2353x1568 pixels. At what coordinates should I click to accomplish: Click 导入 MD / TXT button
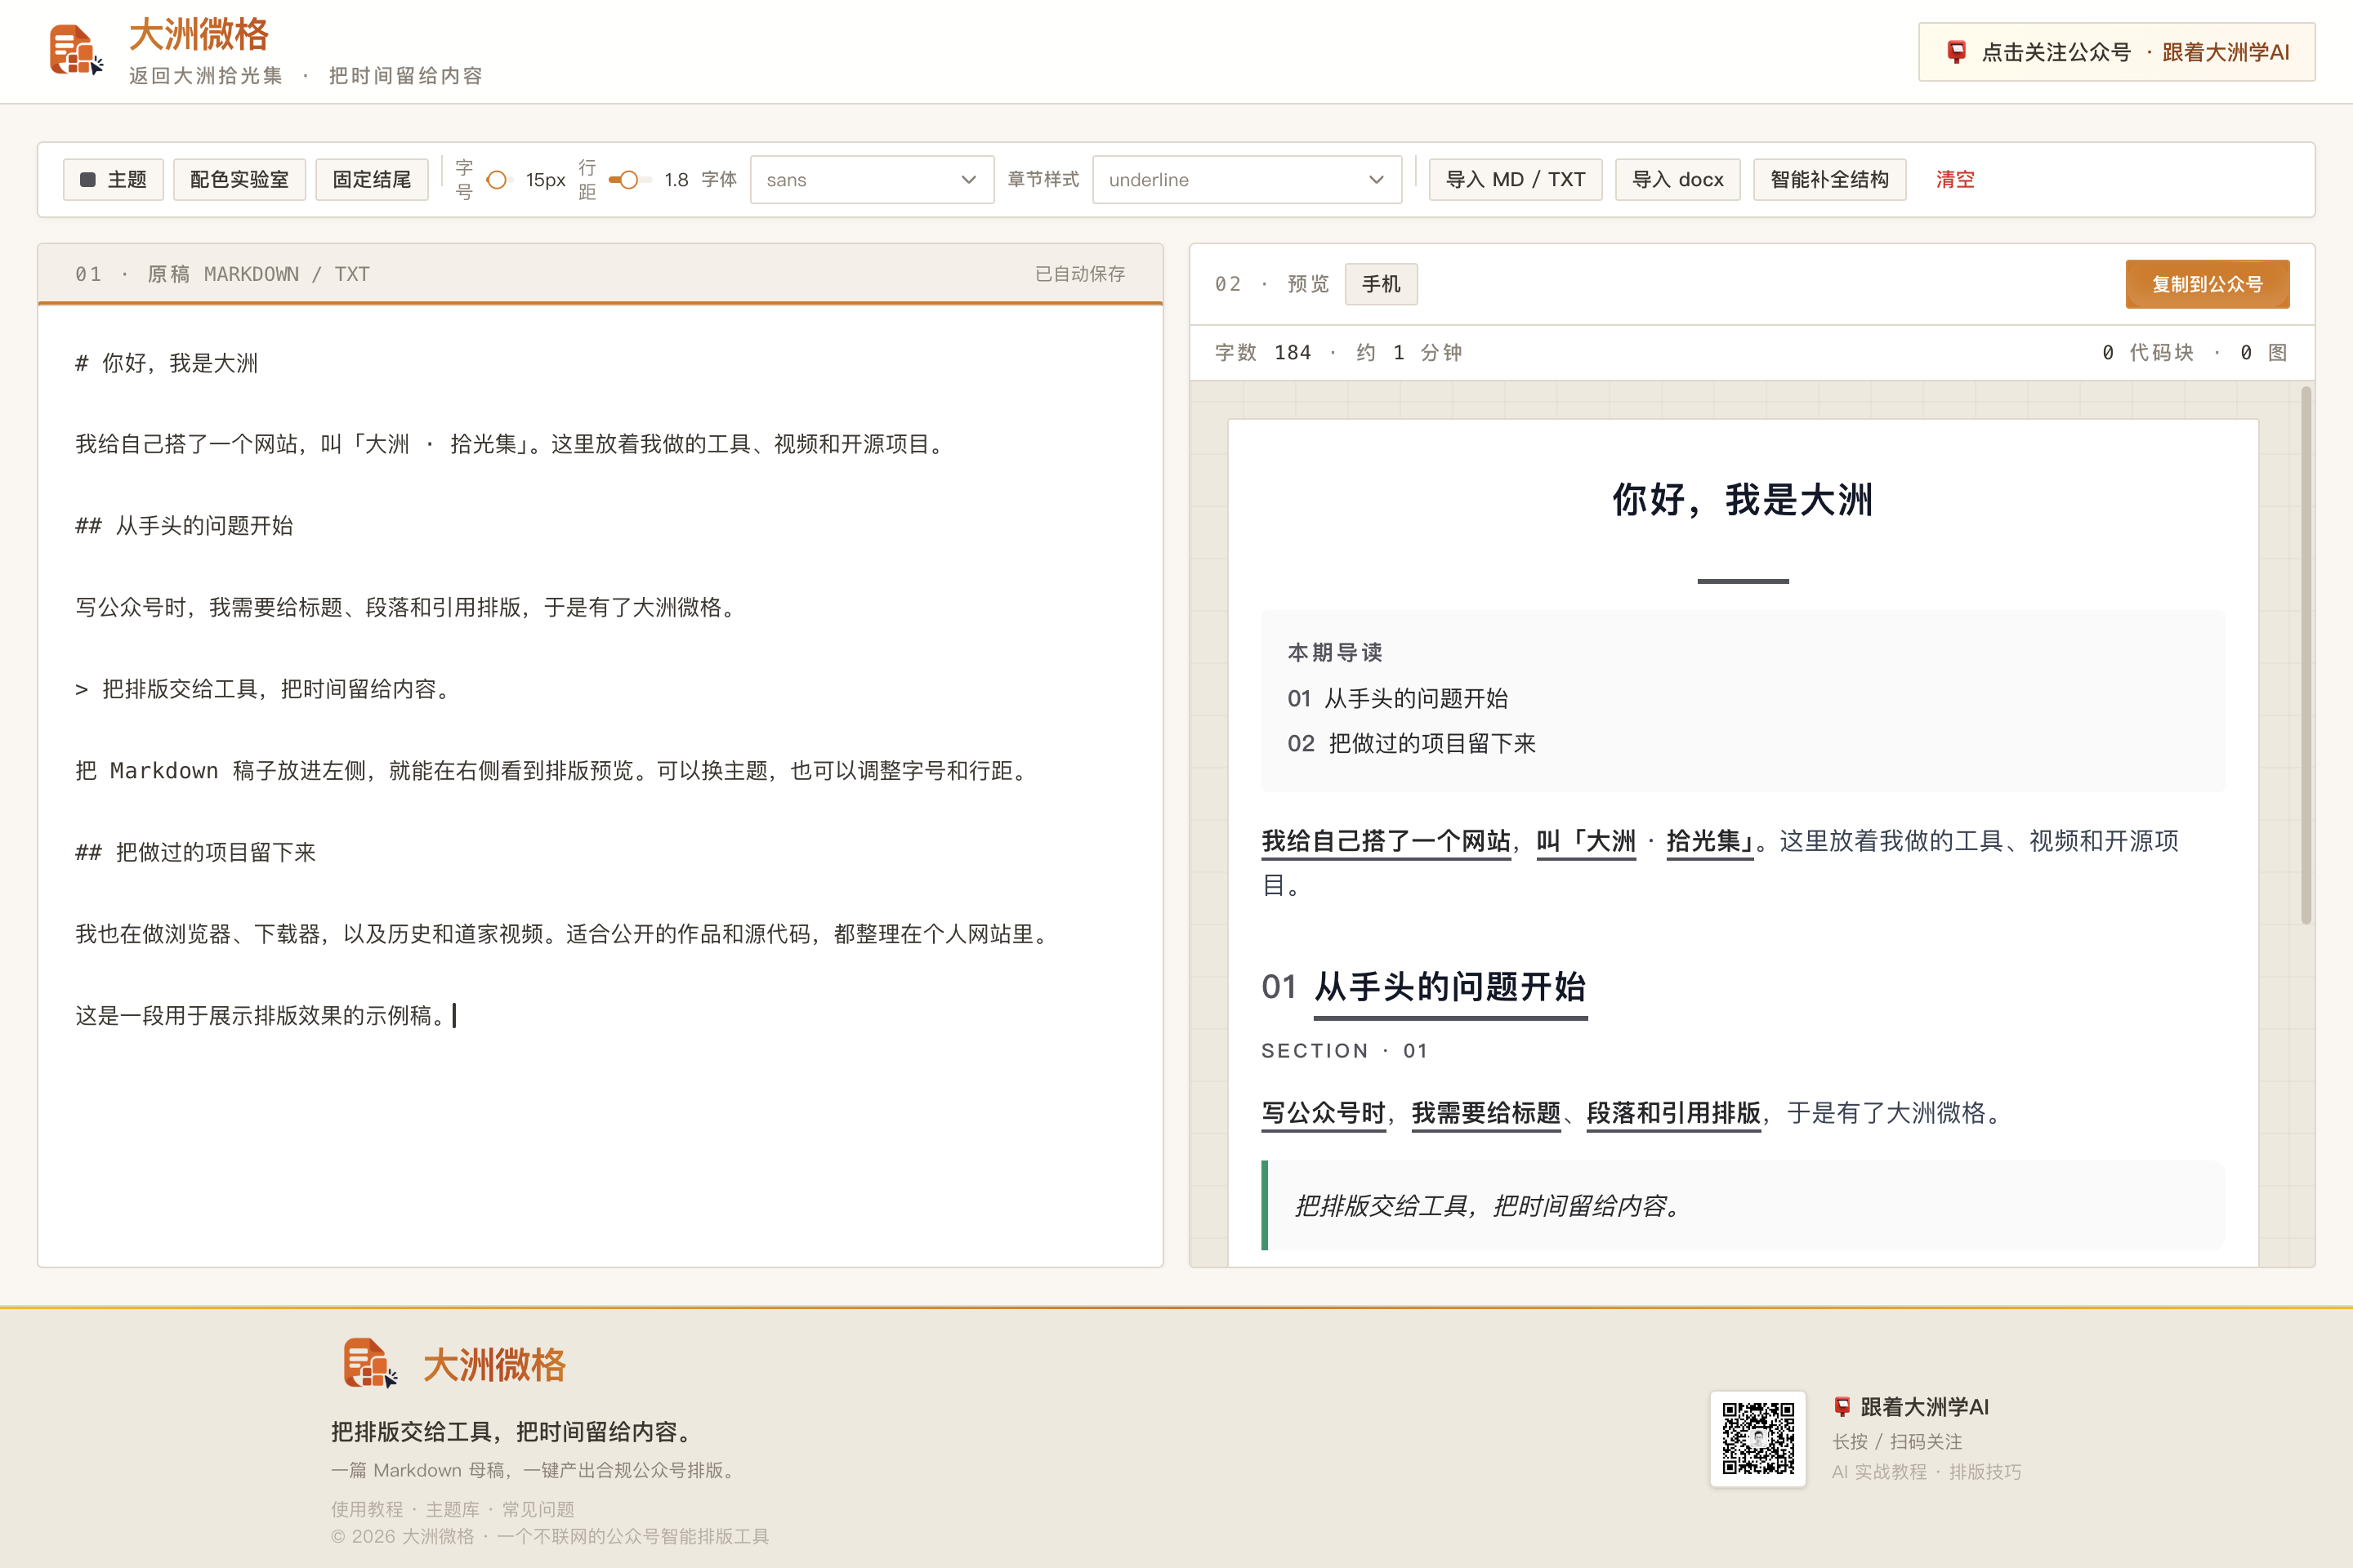click(1515, 180)
